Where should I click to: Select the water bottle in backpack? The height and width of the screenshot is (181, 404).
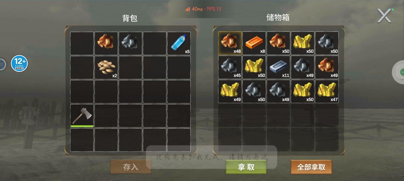click(179, 43)
